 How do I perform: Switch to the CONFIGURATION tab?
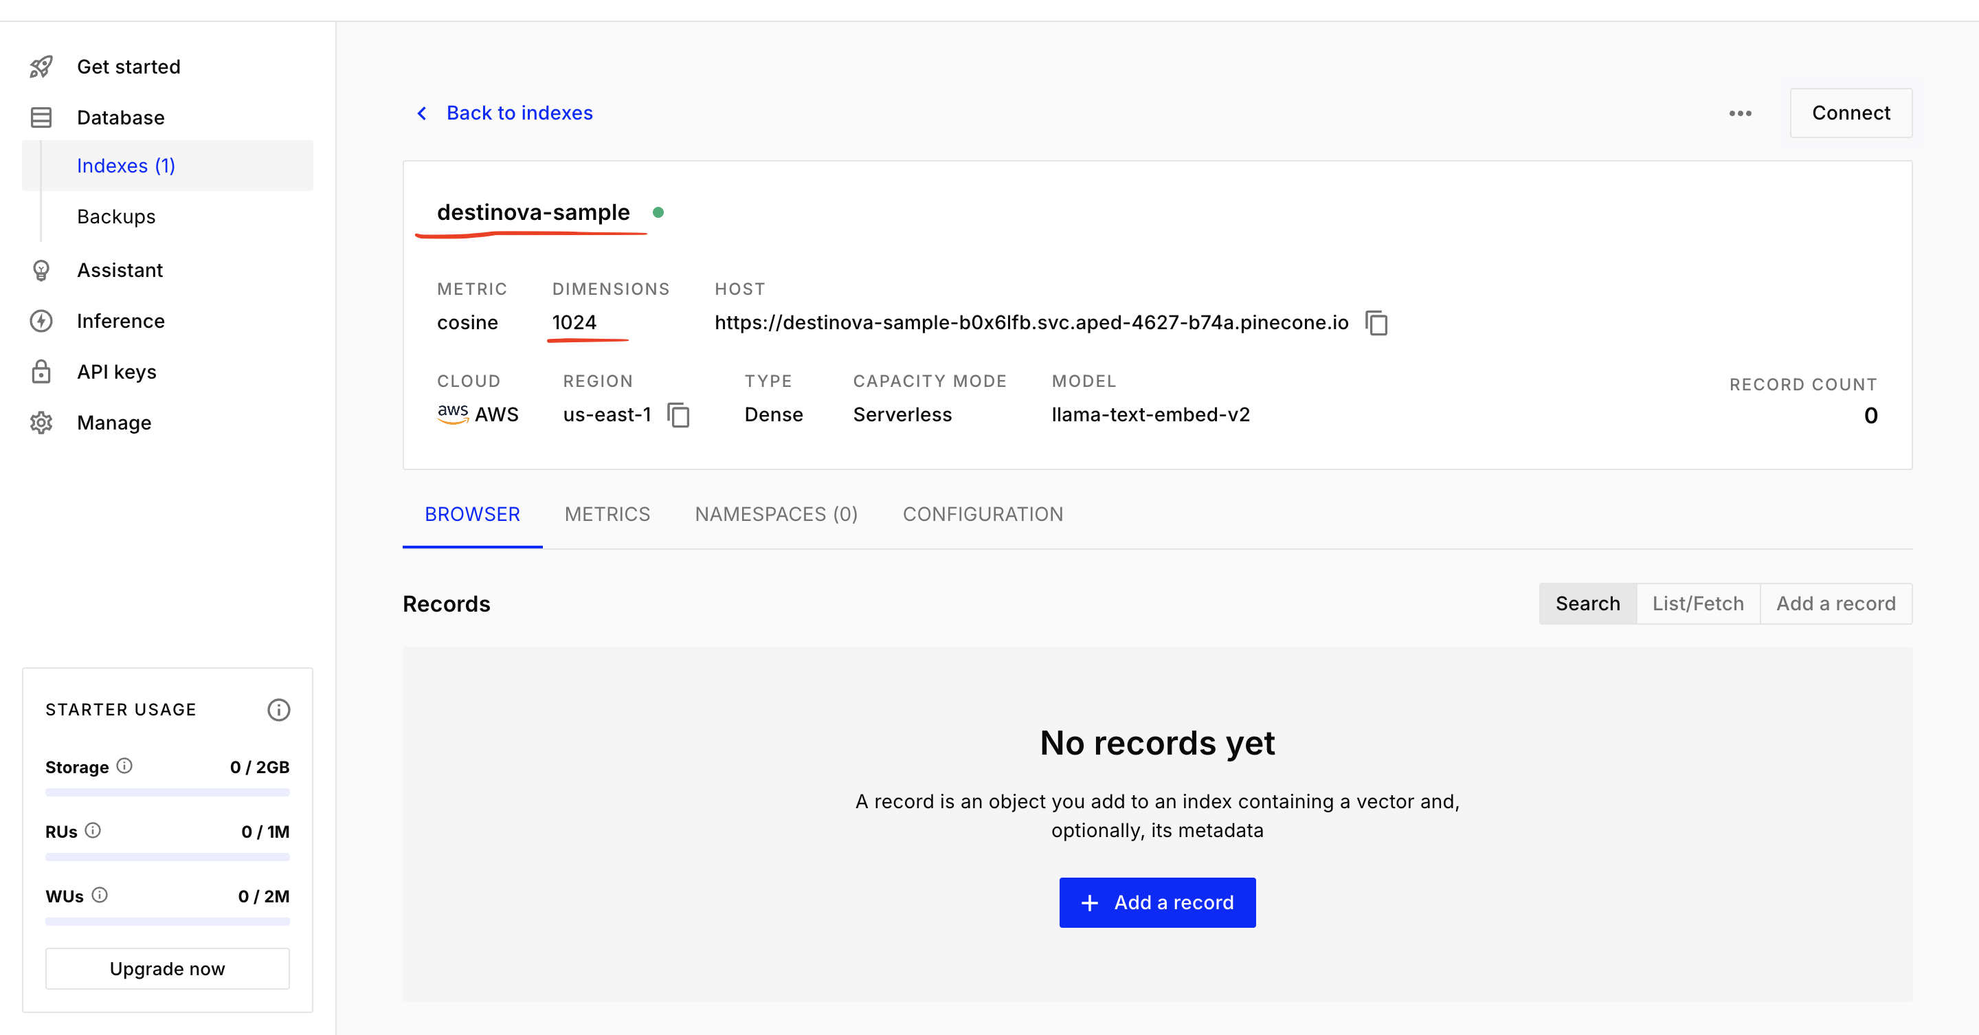[x=983, y=514]
